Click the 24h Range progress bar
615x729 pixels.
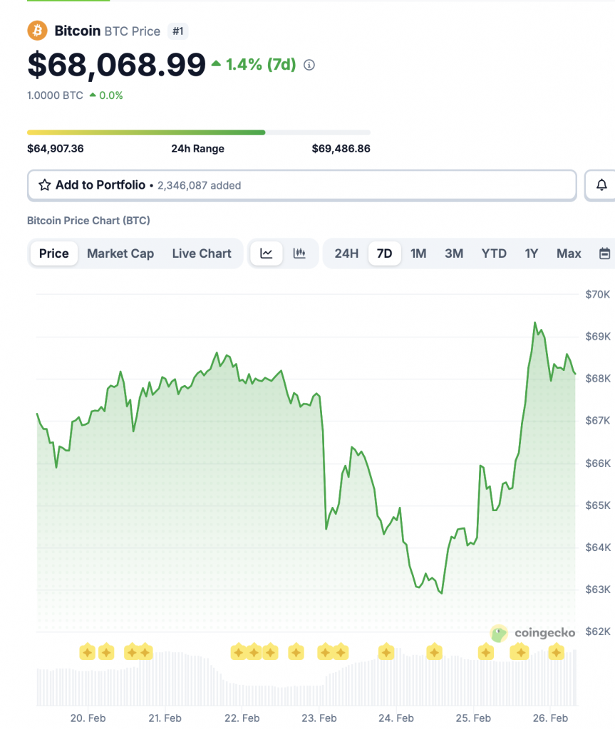point(198,132)
